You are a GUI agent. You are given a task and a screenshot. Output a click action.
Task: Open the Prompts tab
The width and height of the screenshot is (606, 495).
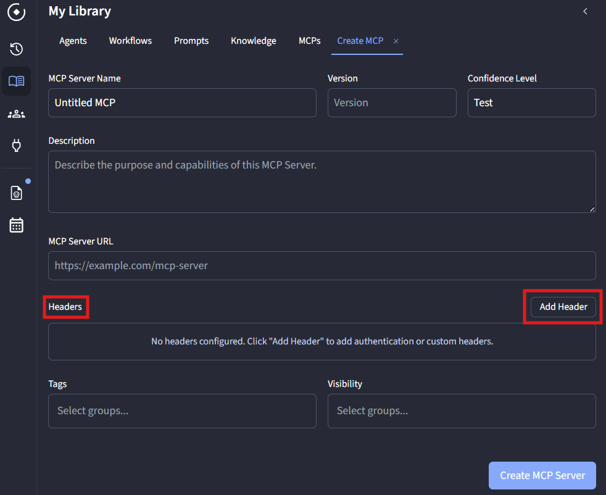[191, 41]
